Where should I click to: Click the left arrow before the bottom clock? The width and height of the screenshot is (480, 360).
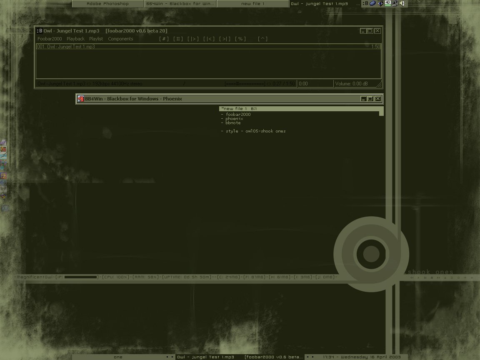pyautogui.click(x=307, y=357)
